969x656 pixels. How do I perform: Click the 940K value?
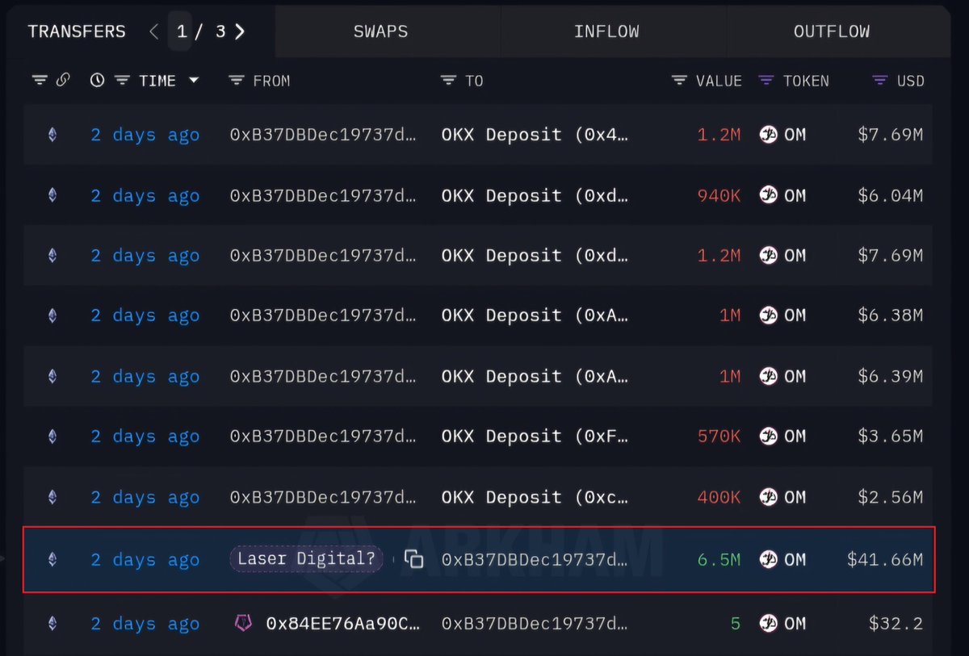pos(719,195)
